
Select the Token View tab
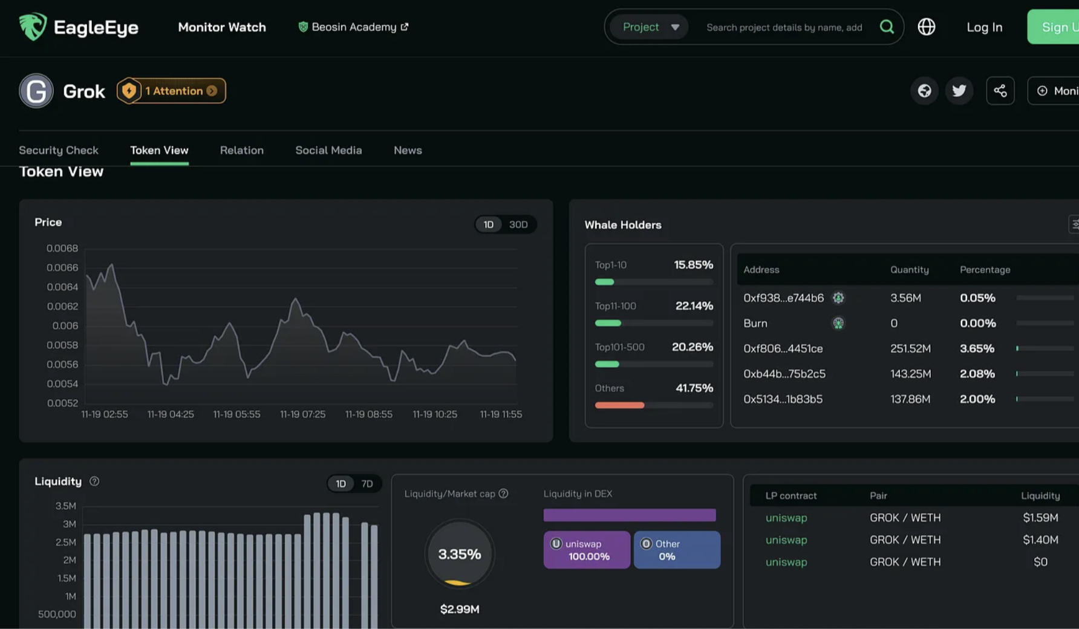pyautogui.click(x=159, y=150)
